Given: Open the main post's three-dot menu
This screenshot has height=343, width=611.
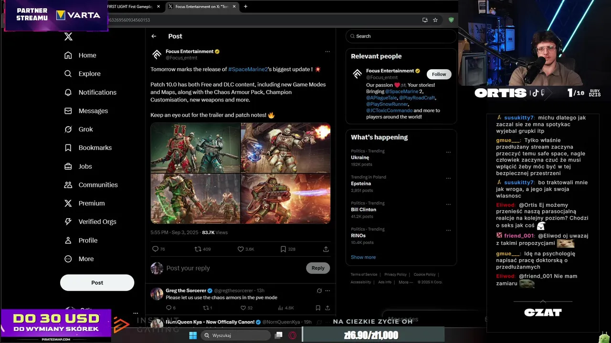Looking at the screenshot, I should (327, 51).
